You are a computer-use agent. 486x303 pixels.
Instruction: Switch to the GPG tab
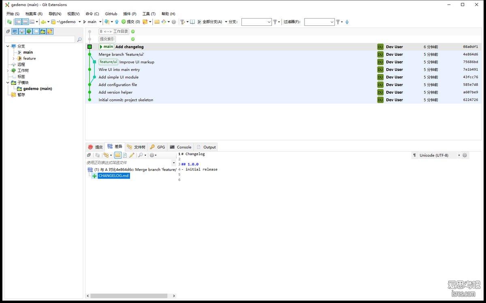[158, 147]
